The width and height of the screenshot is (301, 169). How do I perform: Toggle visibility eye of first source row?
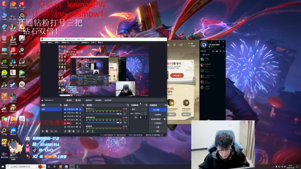pyautogui.click(x=77, y=109)
